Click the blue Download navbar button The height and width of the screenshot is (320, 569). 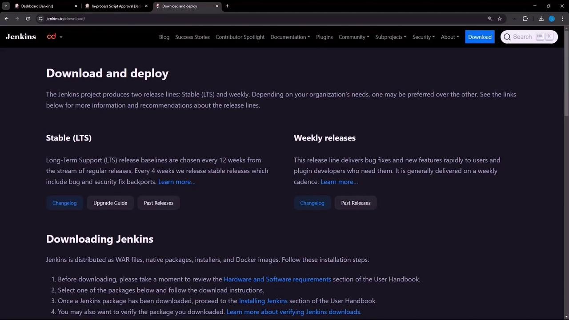tap(480, 37)
